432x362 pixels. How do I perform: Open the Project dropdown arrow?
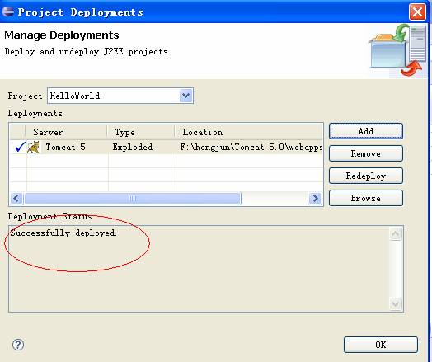(x=186, y=96)
